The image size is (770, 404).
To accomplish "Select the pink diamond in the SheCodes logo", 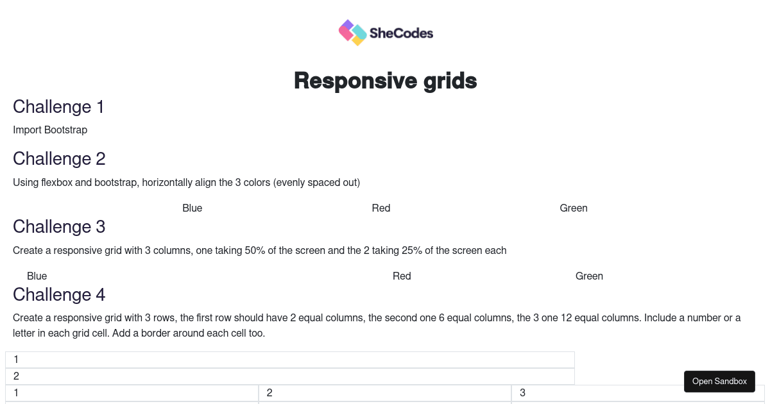I will click(x=346, y=33).
